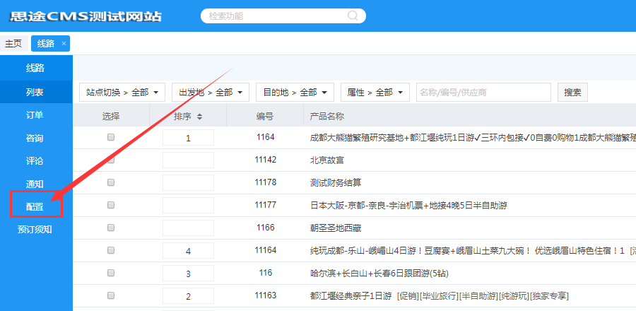Expand the 属性 dropdown filter
This screenshot has width=636, height=311.
(375, 93)
